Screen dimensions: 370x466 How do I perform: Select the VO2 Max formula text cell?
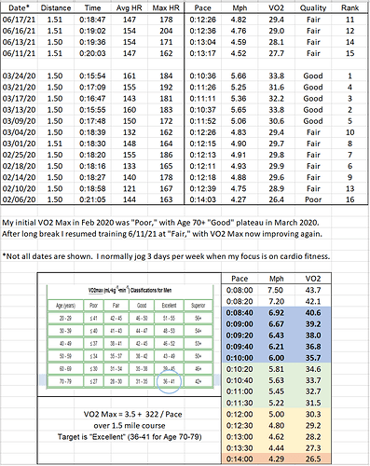(132, 415)
